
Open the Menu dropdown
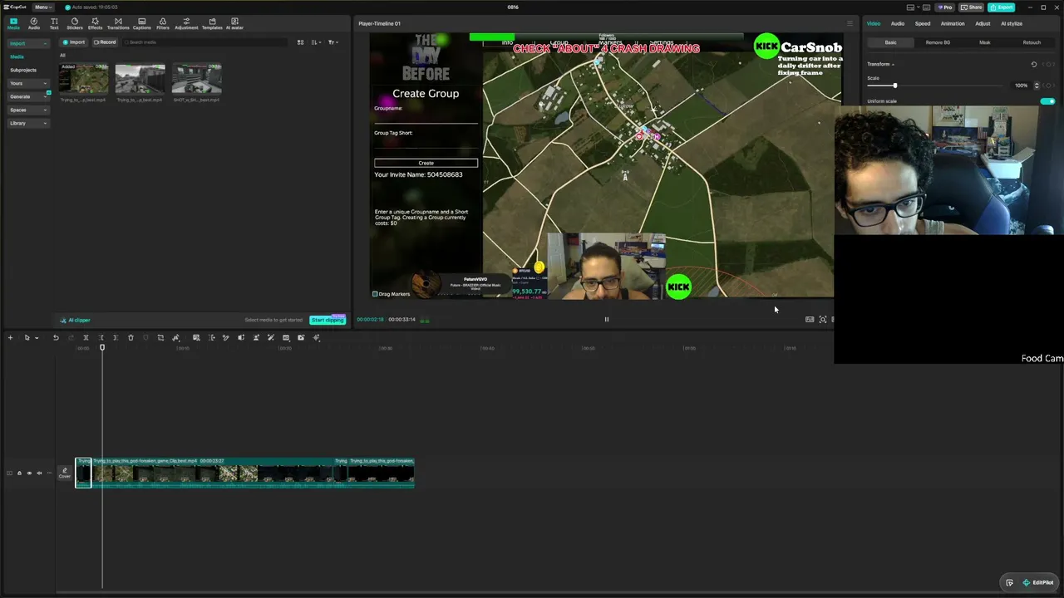(43, 7)
